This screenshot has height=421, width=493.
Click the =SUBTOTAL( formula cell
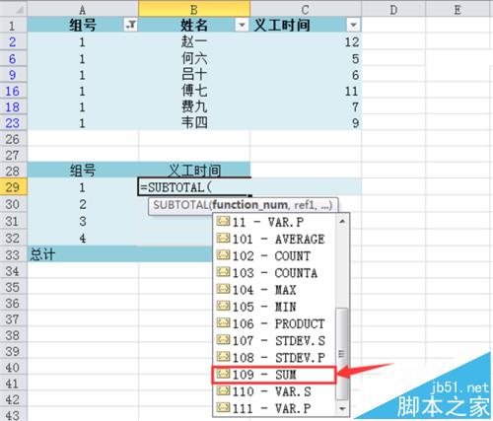coord(194,187)
